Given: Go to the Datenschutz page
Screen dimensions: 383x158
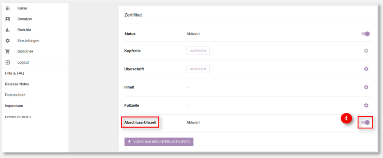Looking at the screenshot, I should 15,95.
